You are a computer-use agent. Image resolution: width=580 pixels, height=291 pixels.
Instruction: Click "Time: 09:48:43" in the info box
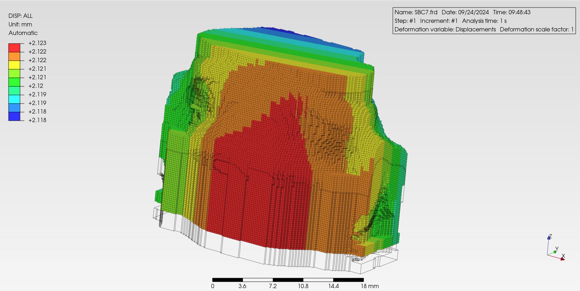point(512,12)
